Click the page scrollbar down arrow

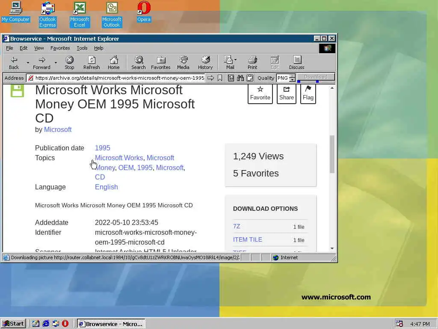pyautogui.click(x=332, y=248)
